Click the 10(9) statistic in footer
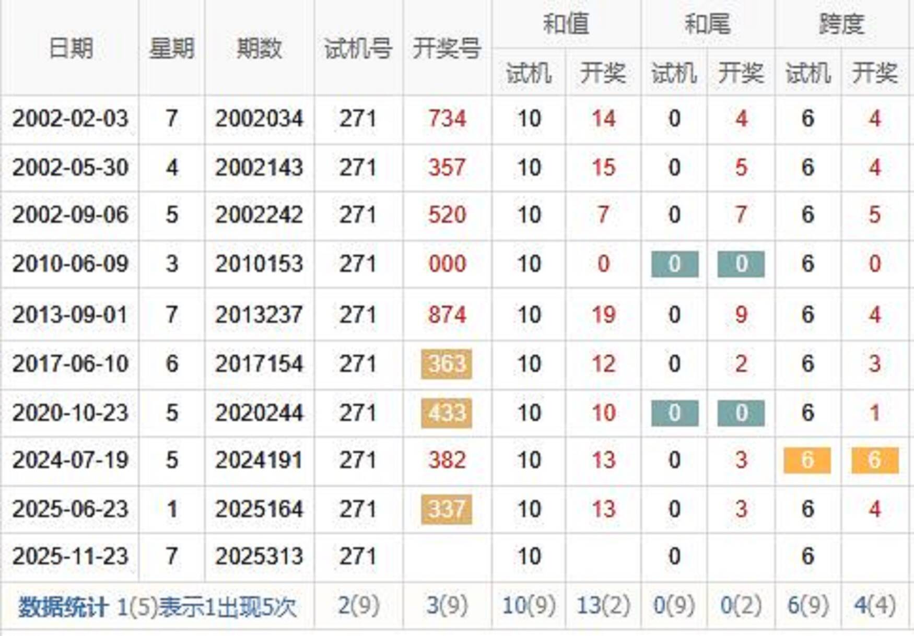This screenshot has height=636, width=914. click(x=529, y=606)
